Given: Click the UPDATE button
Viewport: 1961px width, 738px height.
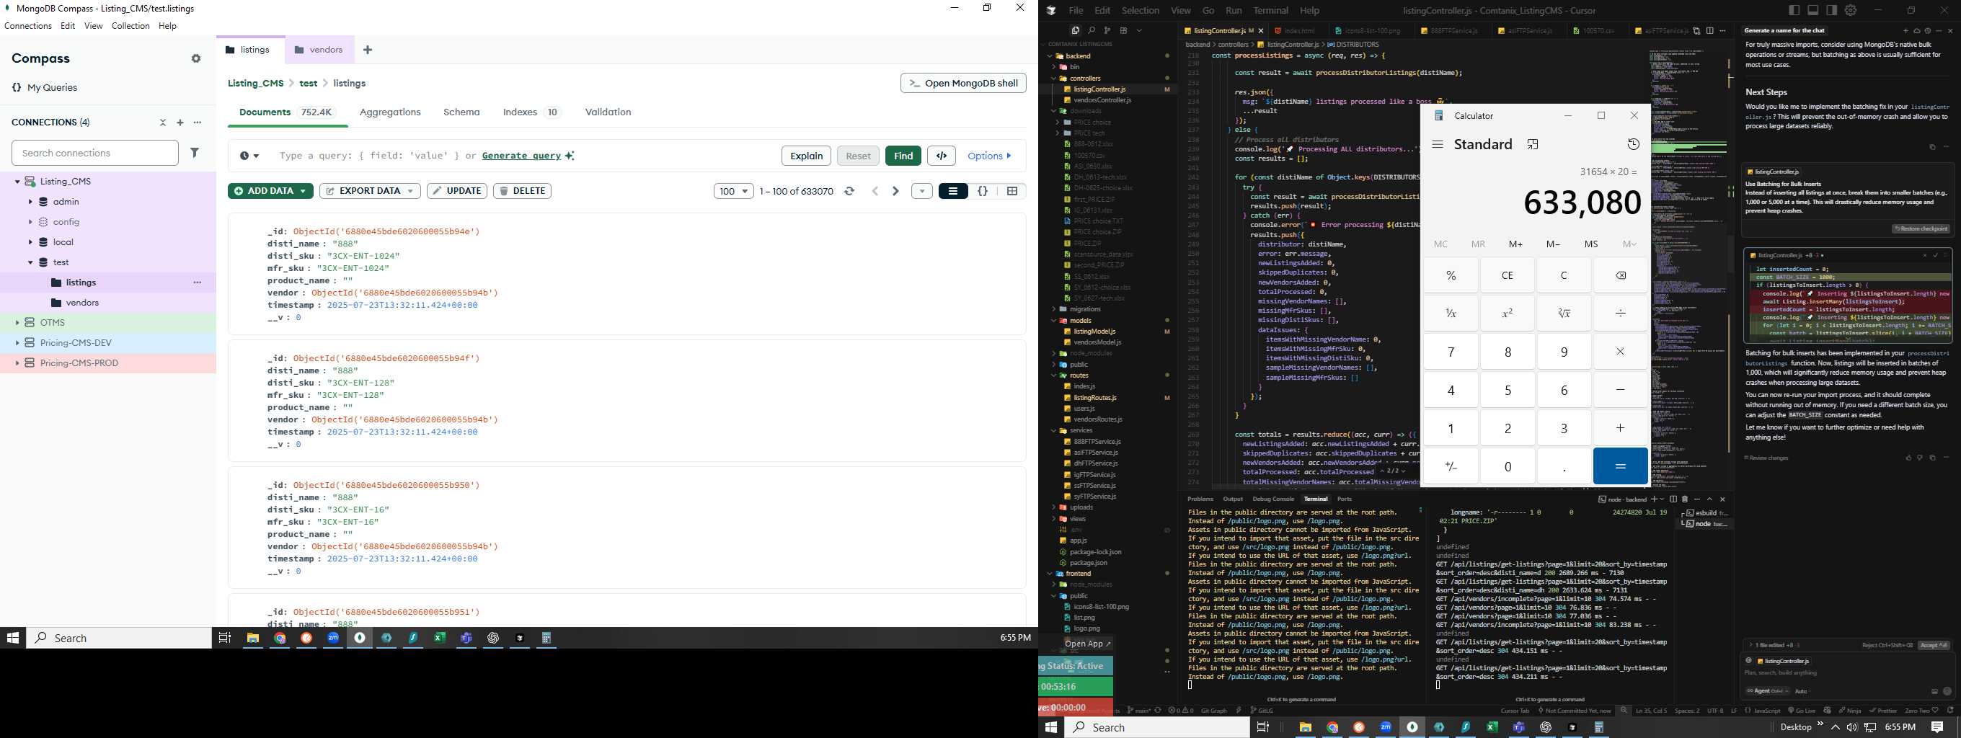Looking at the screenshot, I should tap(457, 191).
